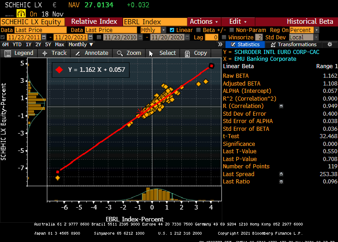Screen dimensions: 338x242
Task: Open the Monthly period dropdown
Action: 81,45
